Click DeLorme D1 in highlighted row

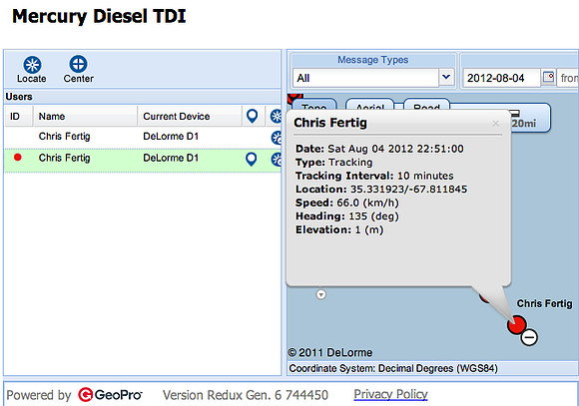tap(171, 158)
